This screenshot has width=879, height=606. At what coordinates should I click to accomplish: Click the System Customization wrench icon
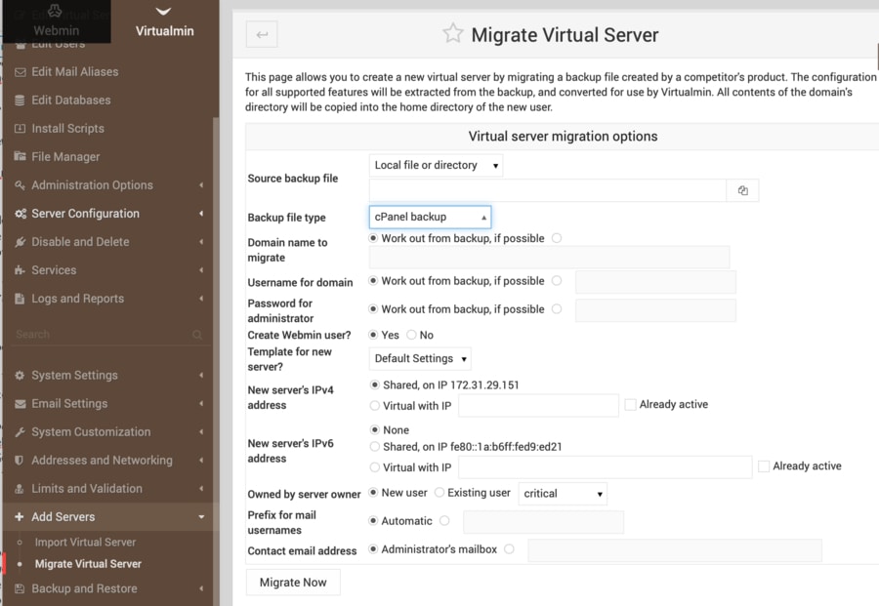tap(21, 432)
